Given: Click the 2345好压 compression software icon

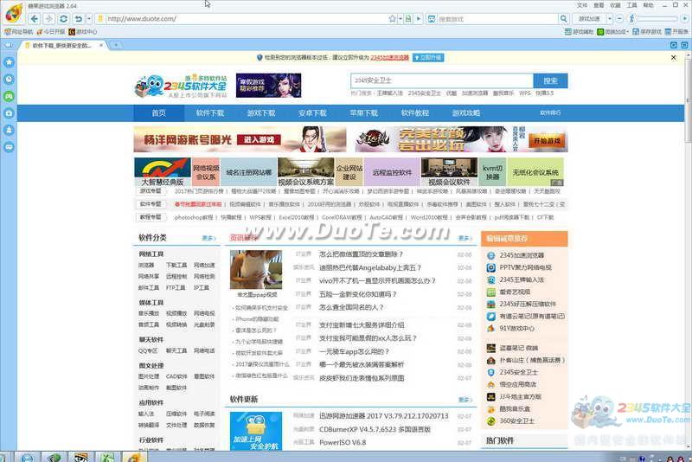Looking at the screenshot, I should 490,304.
